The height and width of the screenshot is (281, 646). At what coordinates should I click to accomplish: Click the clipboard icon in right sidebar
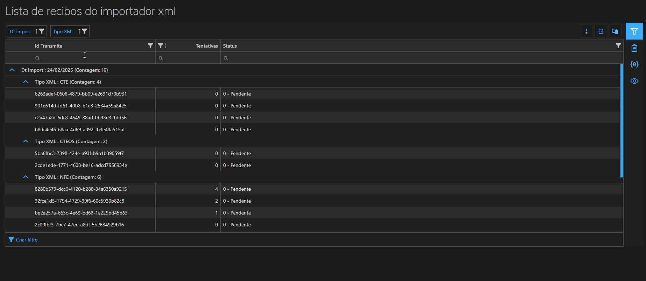(634, 48)
